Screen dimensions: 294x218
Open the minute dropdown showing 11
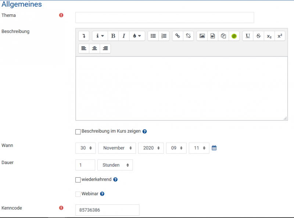coord(199,148)
